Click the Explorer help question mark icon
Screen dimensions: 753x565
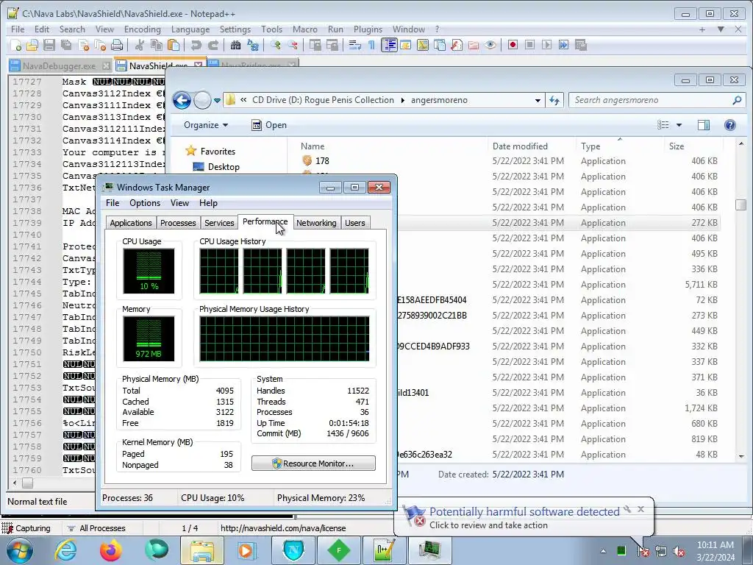click(730, 125)
